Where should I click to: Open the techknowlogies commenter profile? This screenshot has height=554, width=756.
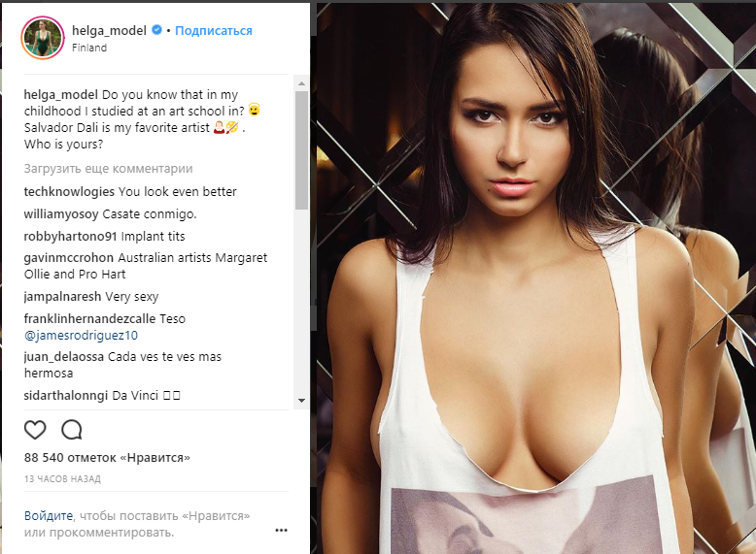pos(69,191)
